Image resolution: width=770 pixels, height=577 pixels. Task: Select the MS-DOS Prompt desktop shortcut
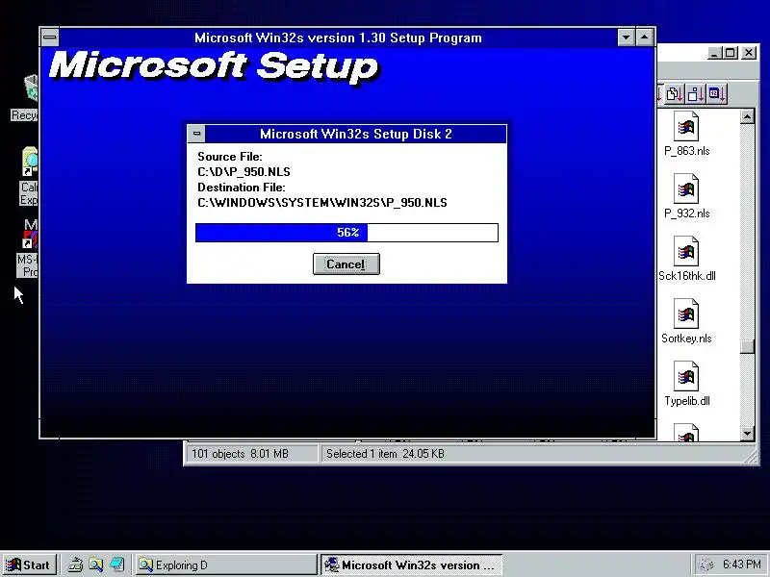pos(27,248)
